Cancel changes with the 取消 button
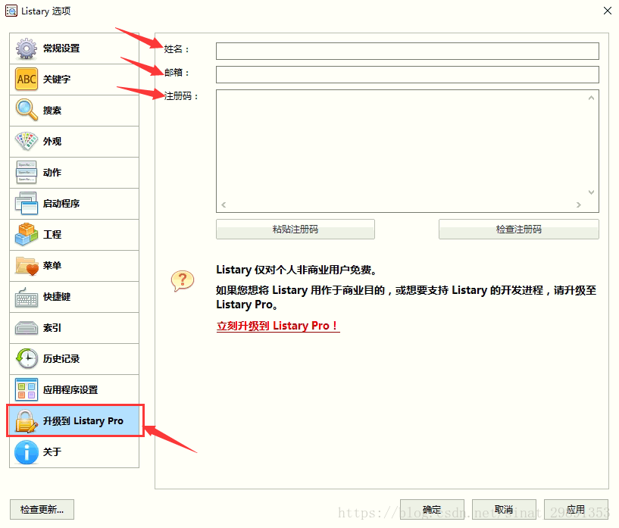 click(x=504, y=510)
